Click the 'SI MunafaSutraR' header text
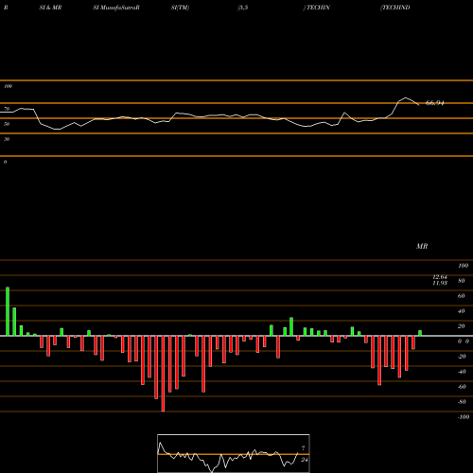Screen dimensions: 473x473 point(116,8)
